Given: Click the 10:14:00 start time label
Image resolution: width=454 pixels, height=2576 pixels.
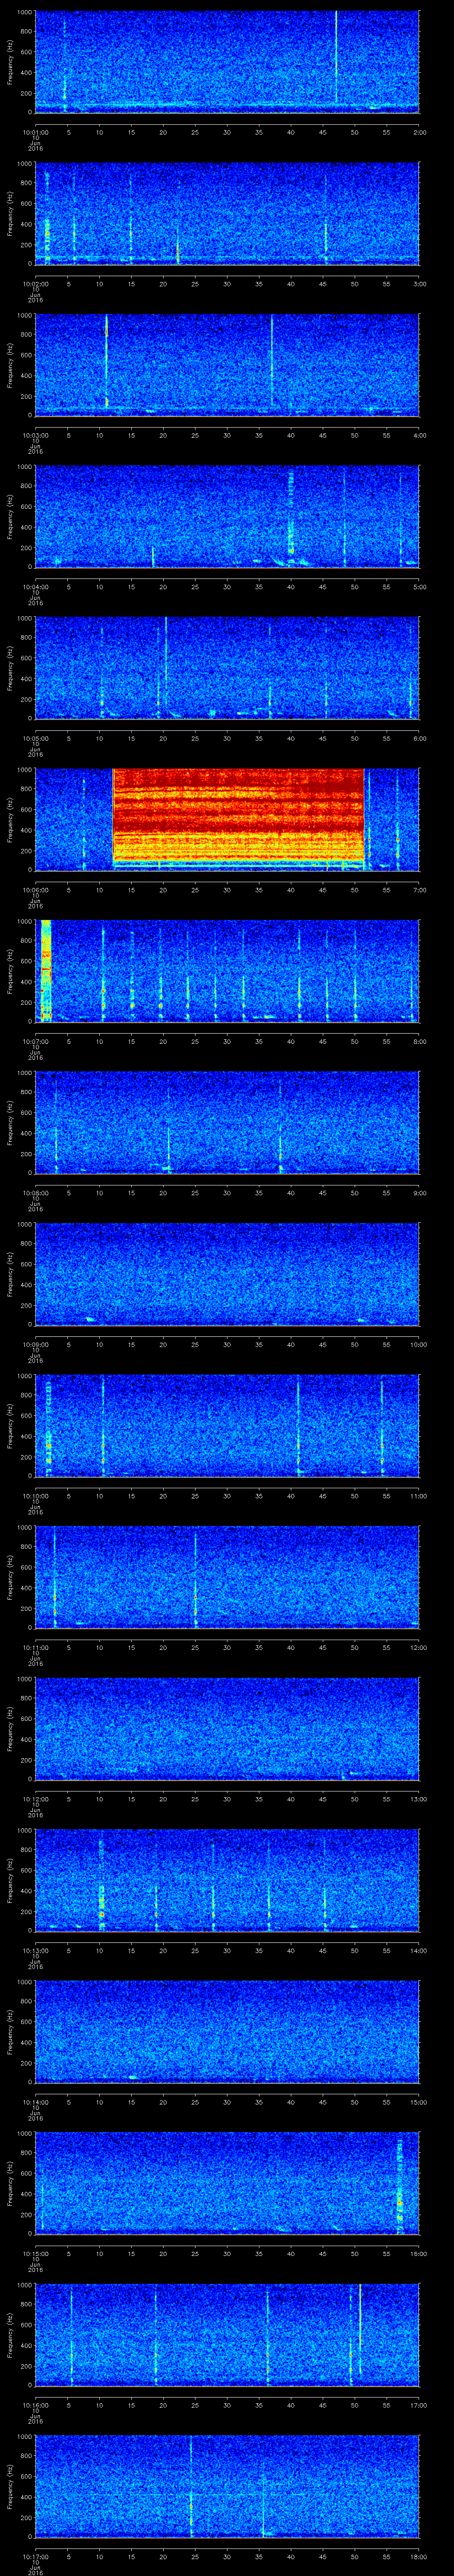Looking at the screenshot, I should pyautogui.click(x=35, y=2102).
